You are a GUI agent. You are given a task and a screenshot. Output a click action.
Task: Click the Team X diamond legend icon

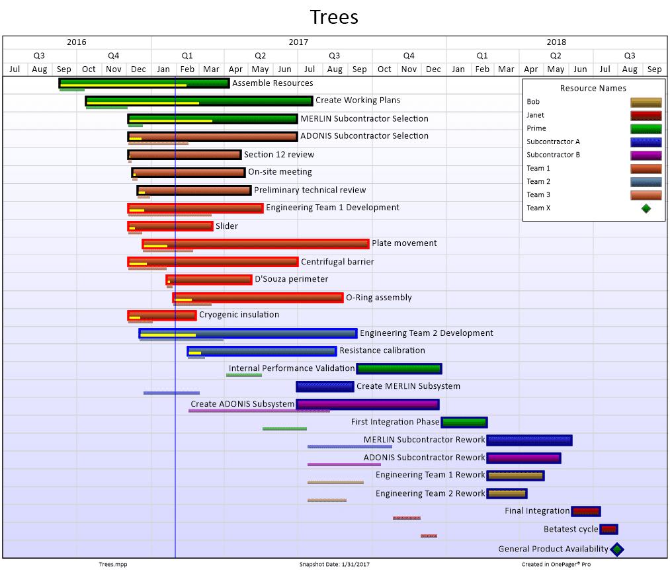[646, 208]
